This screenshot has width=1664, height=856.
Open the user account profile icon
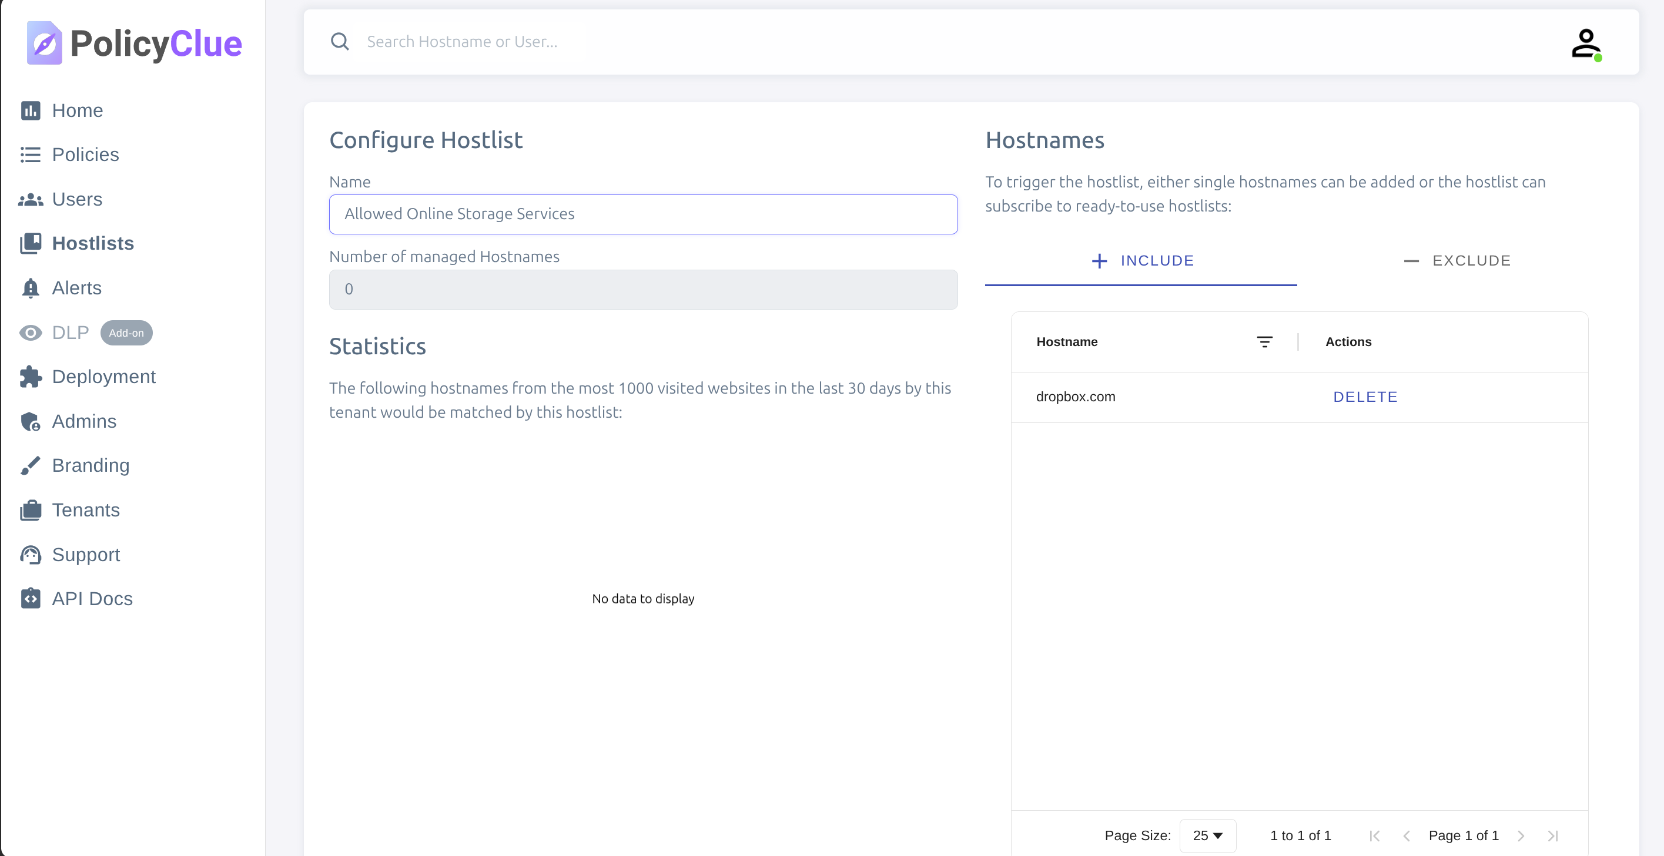(1586, 44)
